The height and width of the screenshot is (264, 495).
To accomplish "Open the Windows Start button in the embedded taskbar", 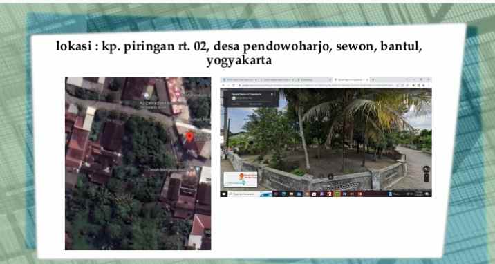I will click(224, 194).
